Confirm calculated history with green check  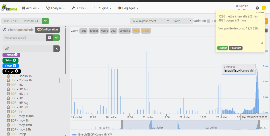click(x=56, y=38)
